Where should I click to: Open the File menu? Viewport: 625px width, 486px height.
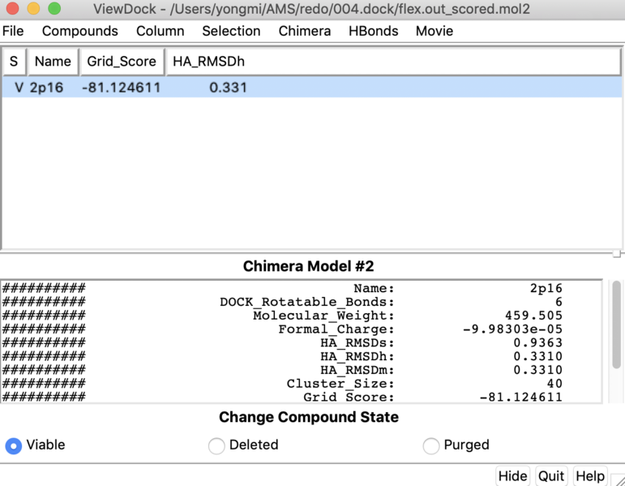(x=13, y=31)
